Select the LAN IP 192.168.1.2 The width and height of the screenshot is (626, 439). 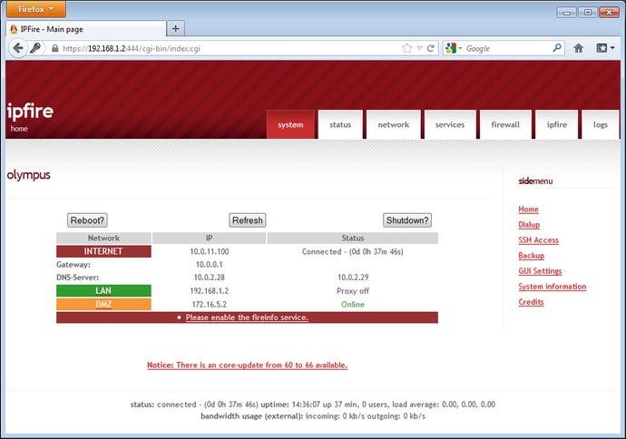[210, 291]
